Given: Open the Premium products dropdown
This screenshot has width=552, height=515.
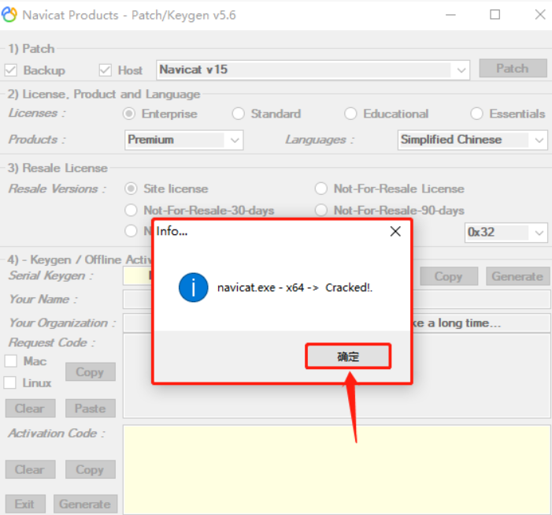Looking at the screenshot, I should click(x=183, y=140).
